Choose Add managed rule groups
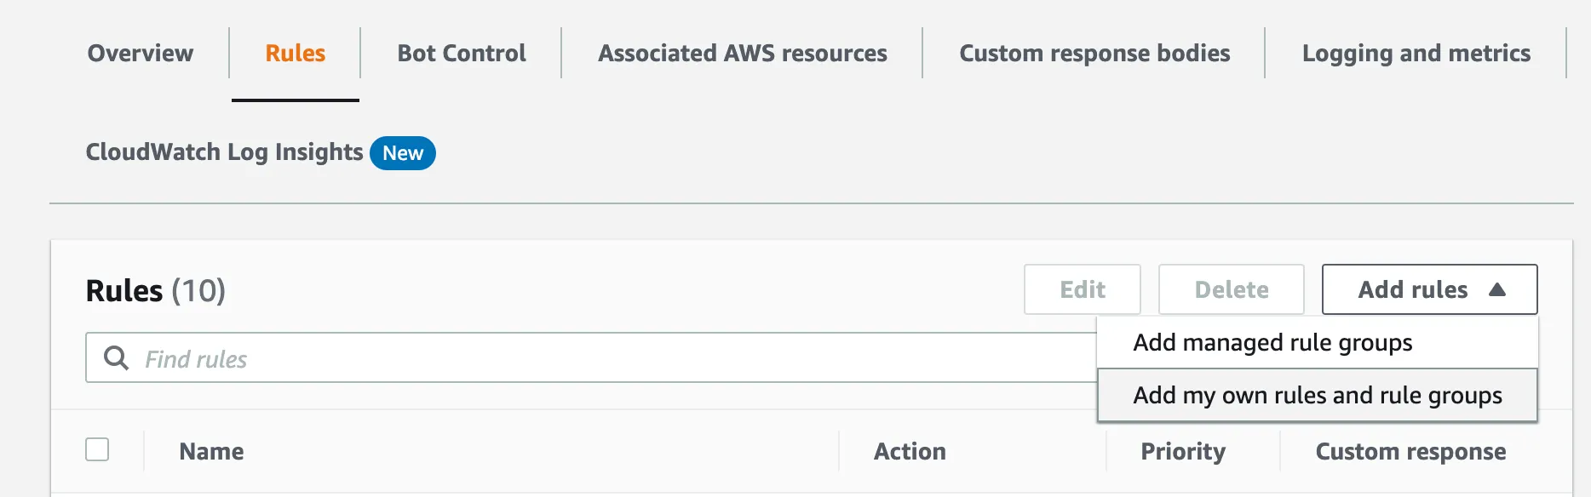Image resolution: width=1591 pixels, height=497 pixels. 1272,343
